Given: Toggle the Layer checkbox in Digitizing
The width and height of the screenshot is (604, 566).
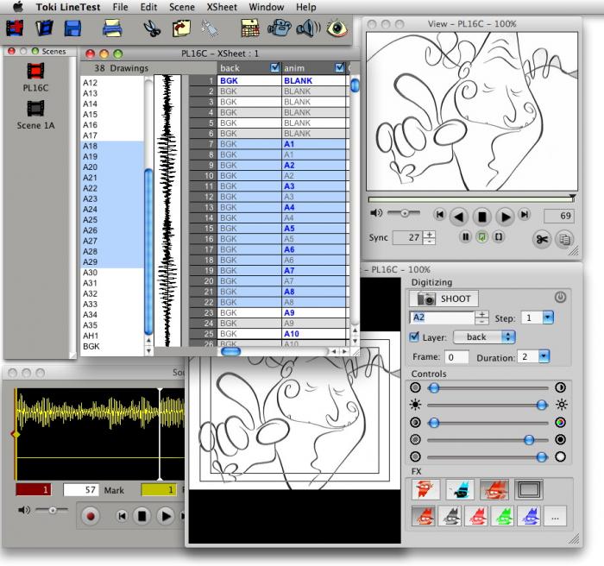Looking at the screenshot, I should 415,336.
